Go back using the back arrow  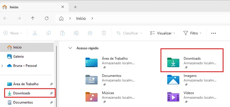coord(5,18)
